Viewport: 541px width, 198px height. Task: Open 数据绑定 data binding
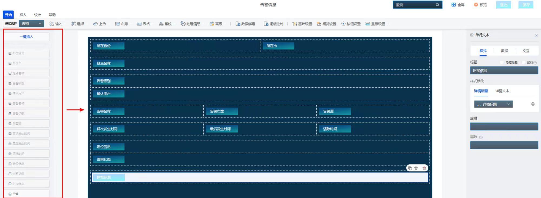point(245,24)
